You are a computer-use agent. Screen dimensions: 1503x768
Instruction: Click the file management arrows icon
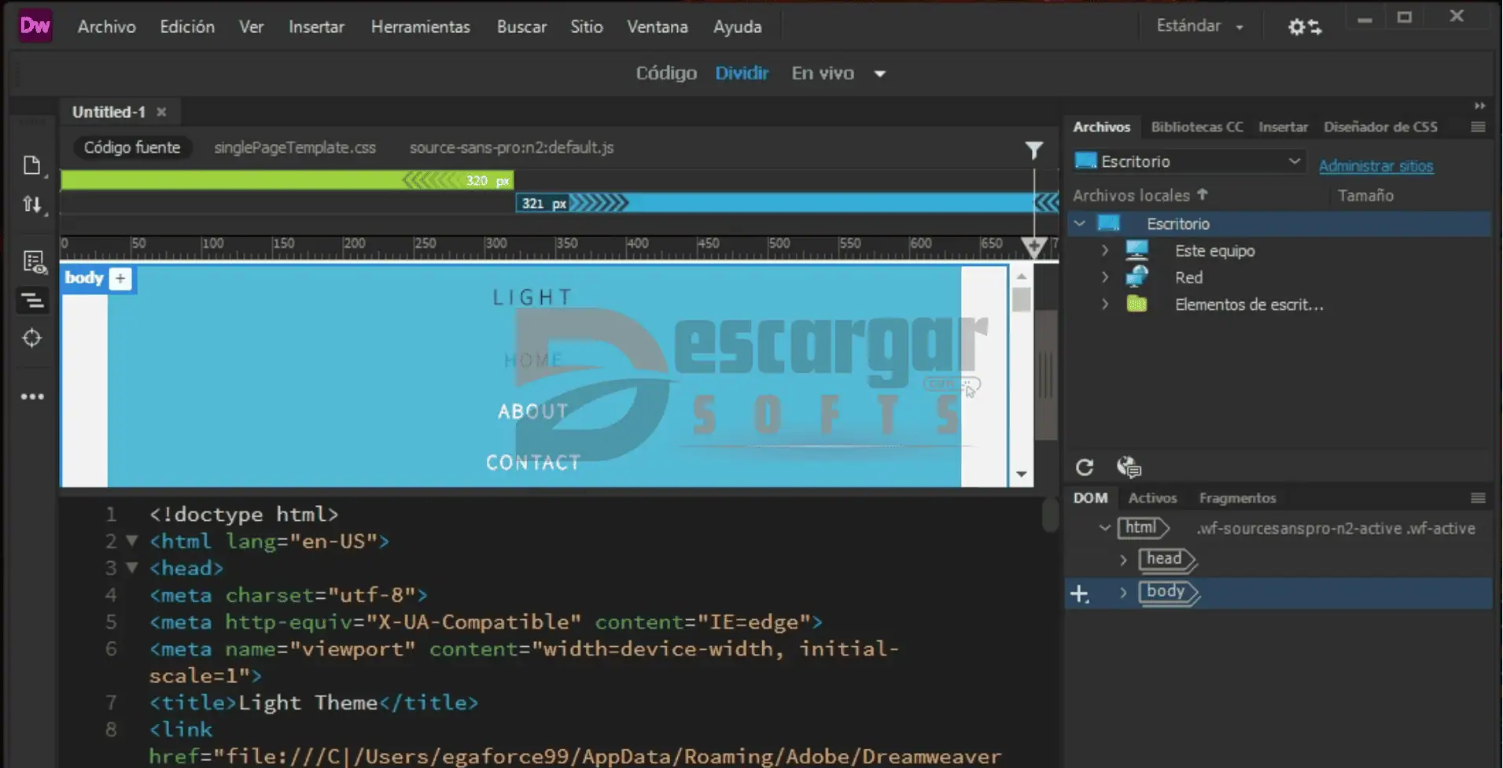pyautogui.click(x=32, y=205)
